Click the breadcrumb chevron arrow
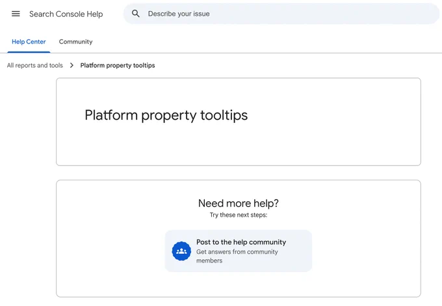The width and height of the screenshot is (442, 306). click(71, 66)
